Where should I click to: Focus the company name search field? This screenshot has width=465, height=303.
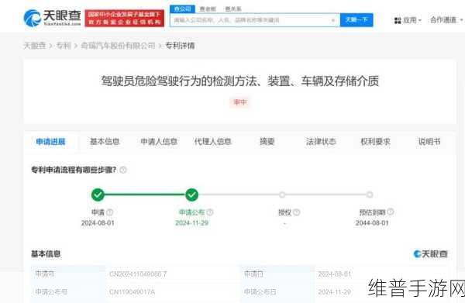click(255, 20)
